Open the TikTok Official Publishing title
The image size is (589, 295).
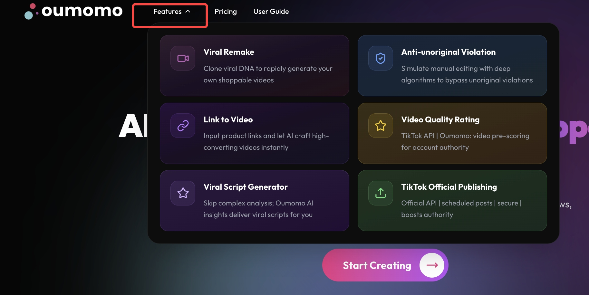pyautogui.click(x=449, y=187)
